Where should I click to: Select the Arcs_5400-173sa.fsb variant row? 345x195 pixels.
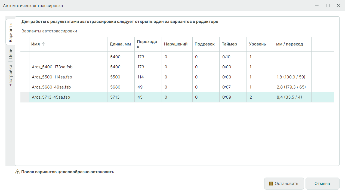pyautogui.click(x=54, y=67)
